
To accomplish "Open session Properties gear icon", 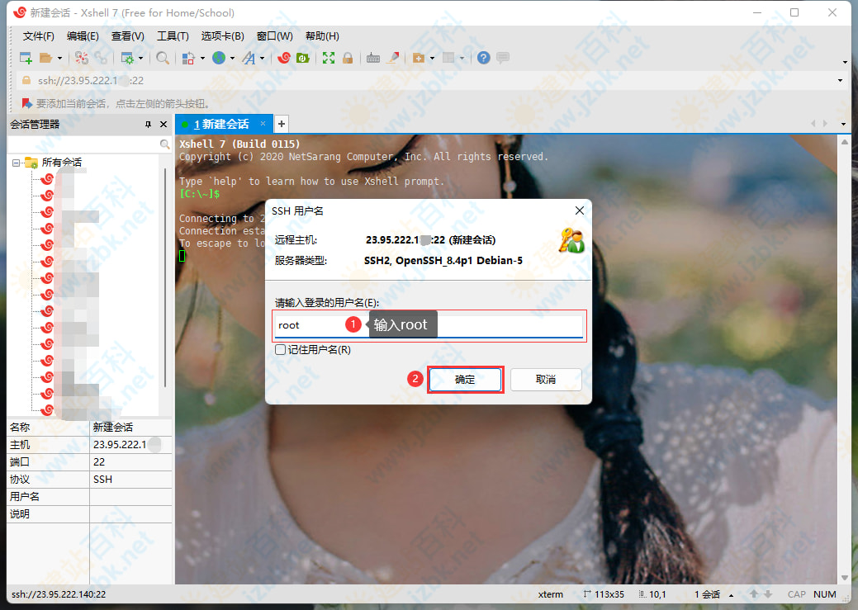I will (127, 58).
